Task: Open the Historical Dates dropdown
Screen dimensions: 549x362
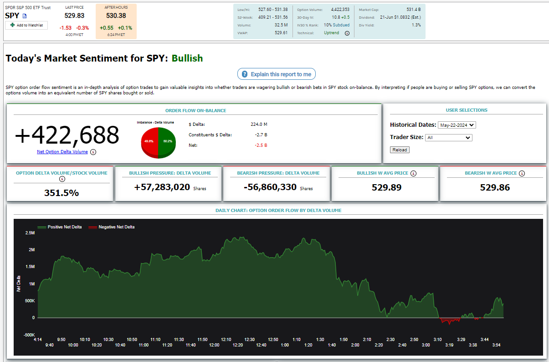Action: [457, 125]
